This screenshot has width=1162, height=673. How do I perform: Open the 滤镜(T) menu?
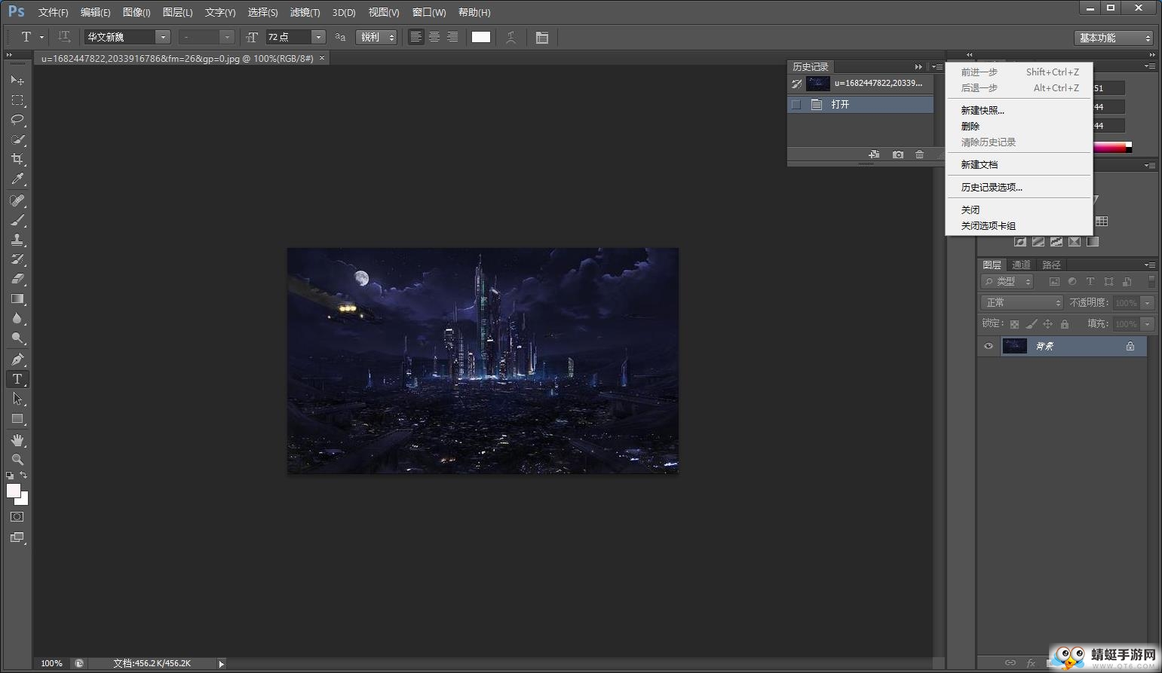[305, 12]
